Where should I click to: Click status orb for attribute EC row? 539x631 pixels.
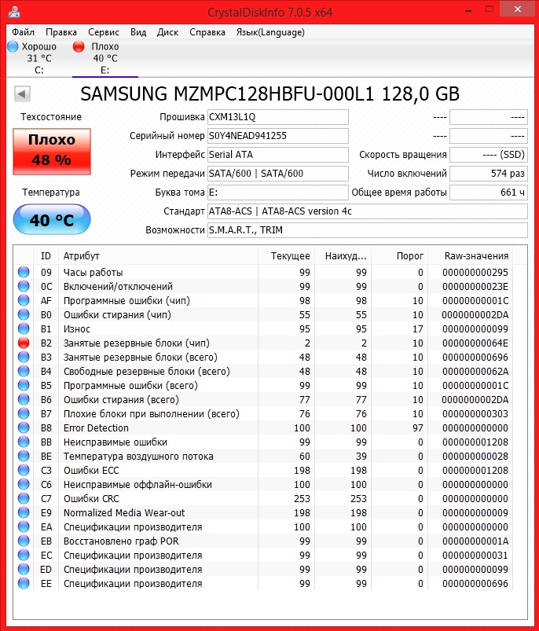[24, 555]
